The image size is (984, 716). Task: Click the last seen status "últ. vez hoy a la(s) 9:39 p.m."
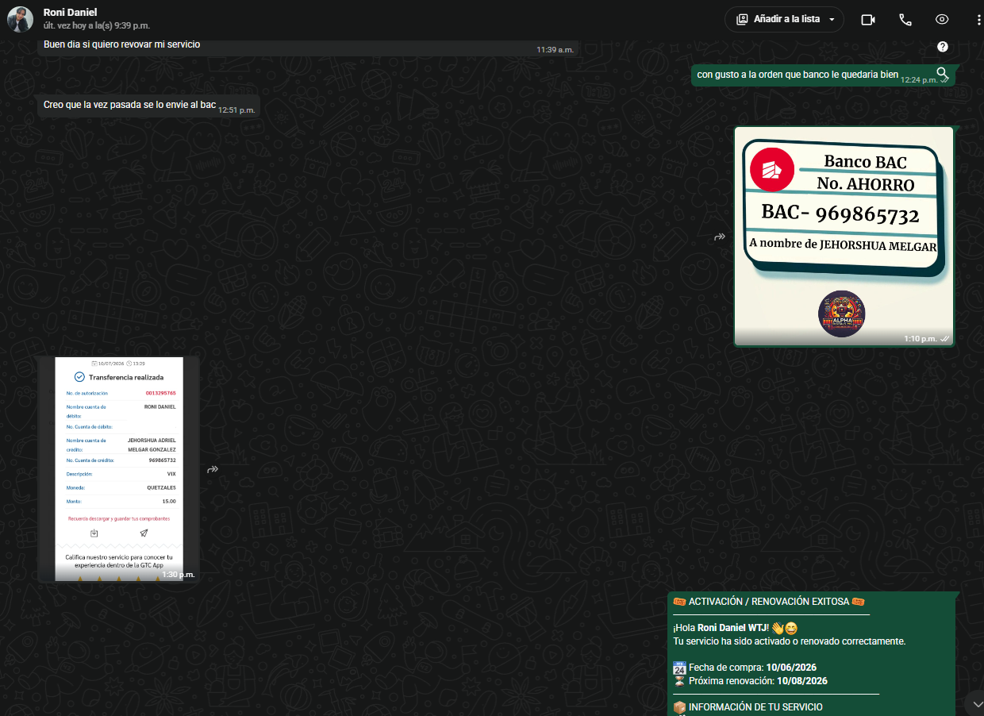click(x=97, y=26)
